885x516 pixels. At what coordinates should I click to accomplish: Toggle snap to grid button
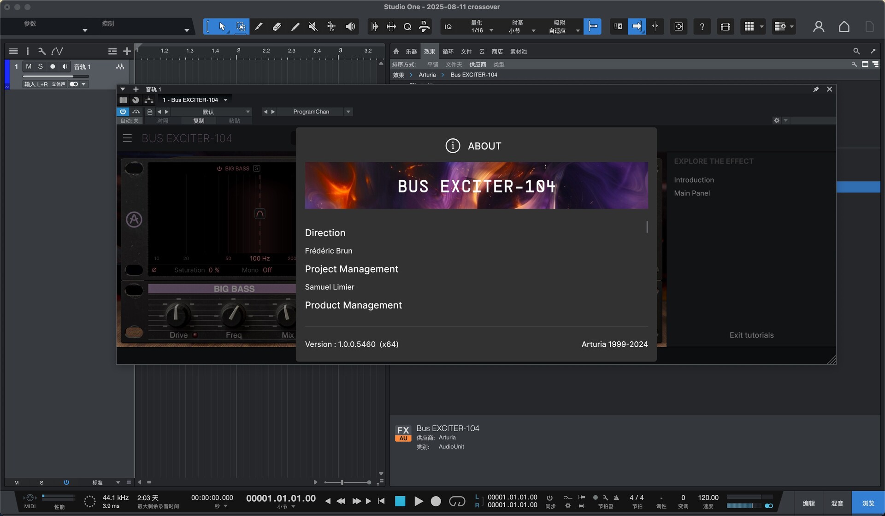click(593, 27)
